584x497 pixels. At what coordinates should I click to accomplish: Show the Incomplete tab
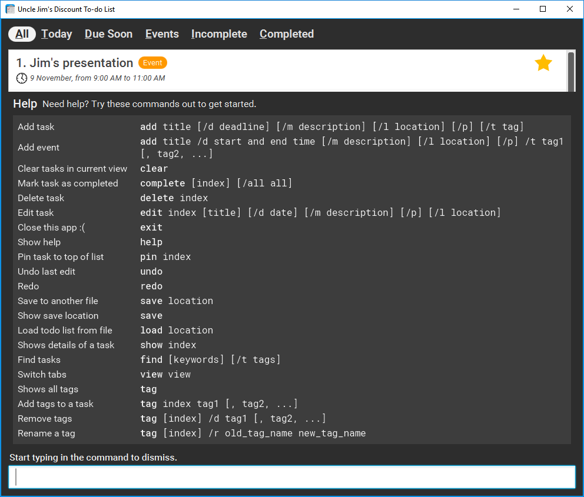[x=219, y=34]
